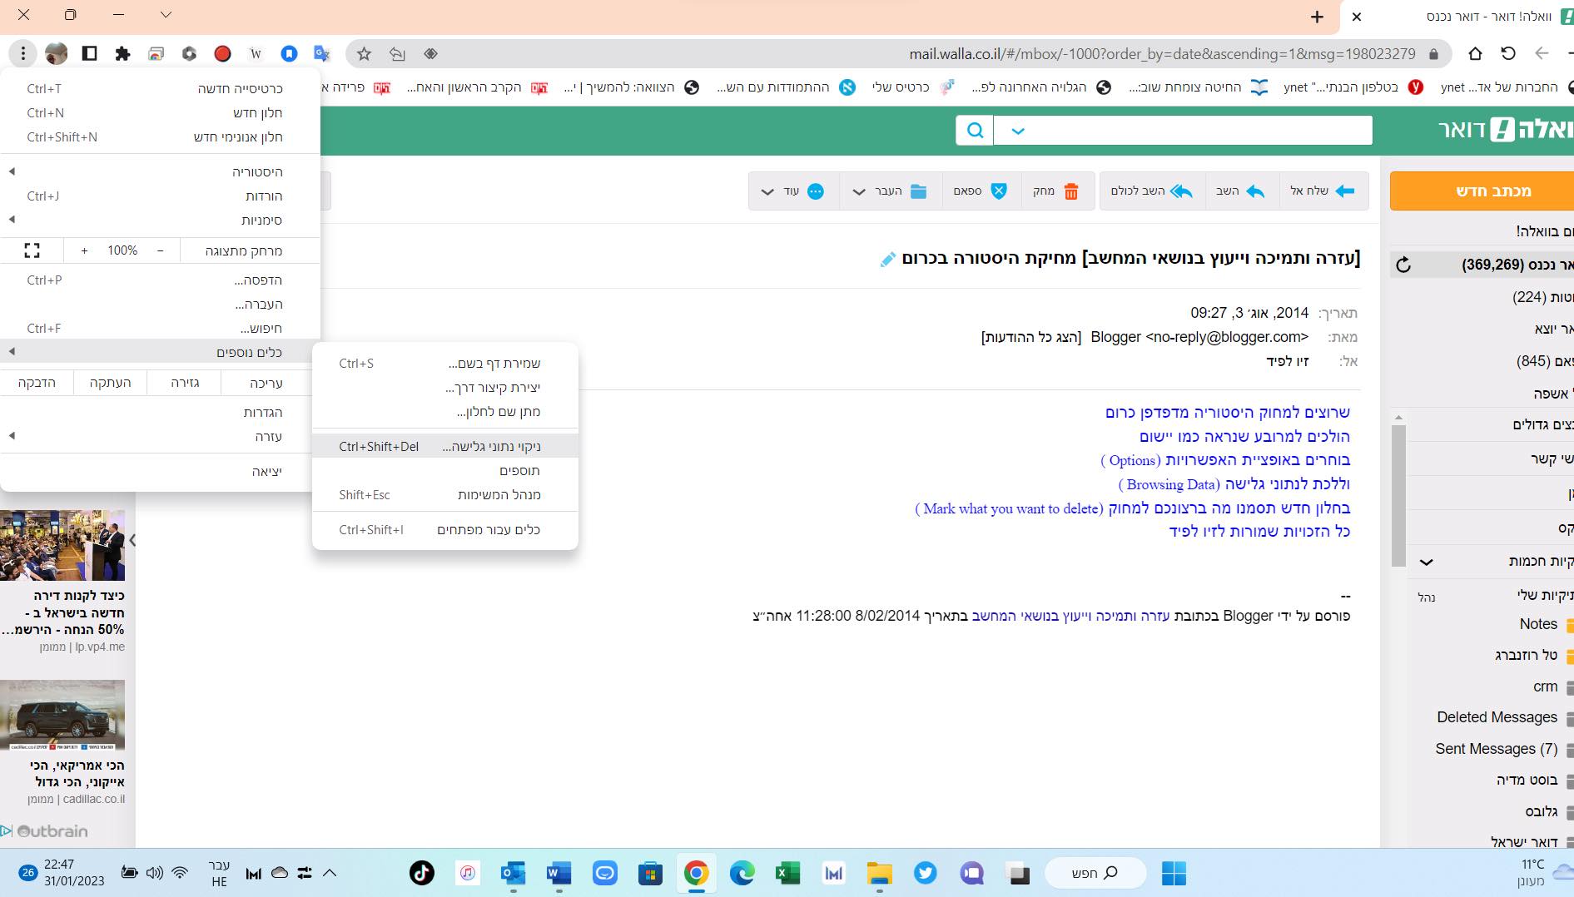Click the show all messages link

1031,337
